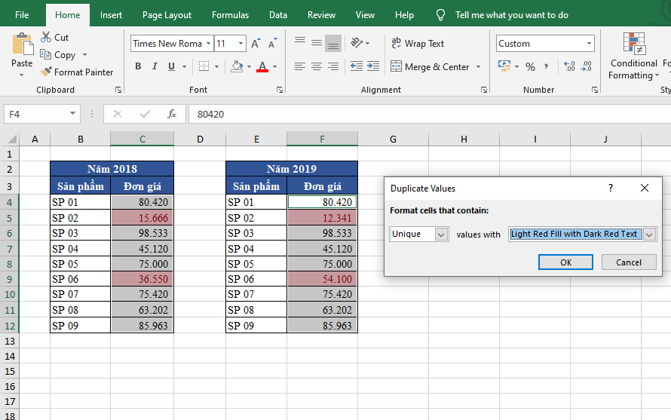Click the Percent Style icon
The height and width of the screenshot is (420, 671).
click(x=530, y=67)
